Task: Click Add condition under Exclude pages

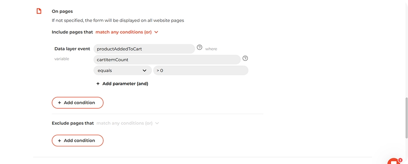Action: (77, 140)
